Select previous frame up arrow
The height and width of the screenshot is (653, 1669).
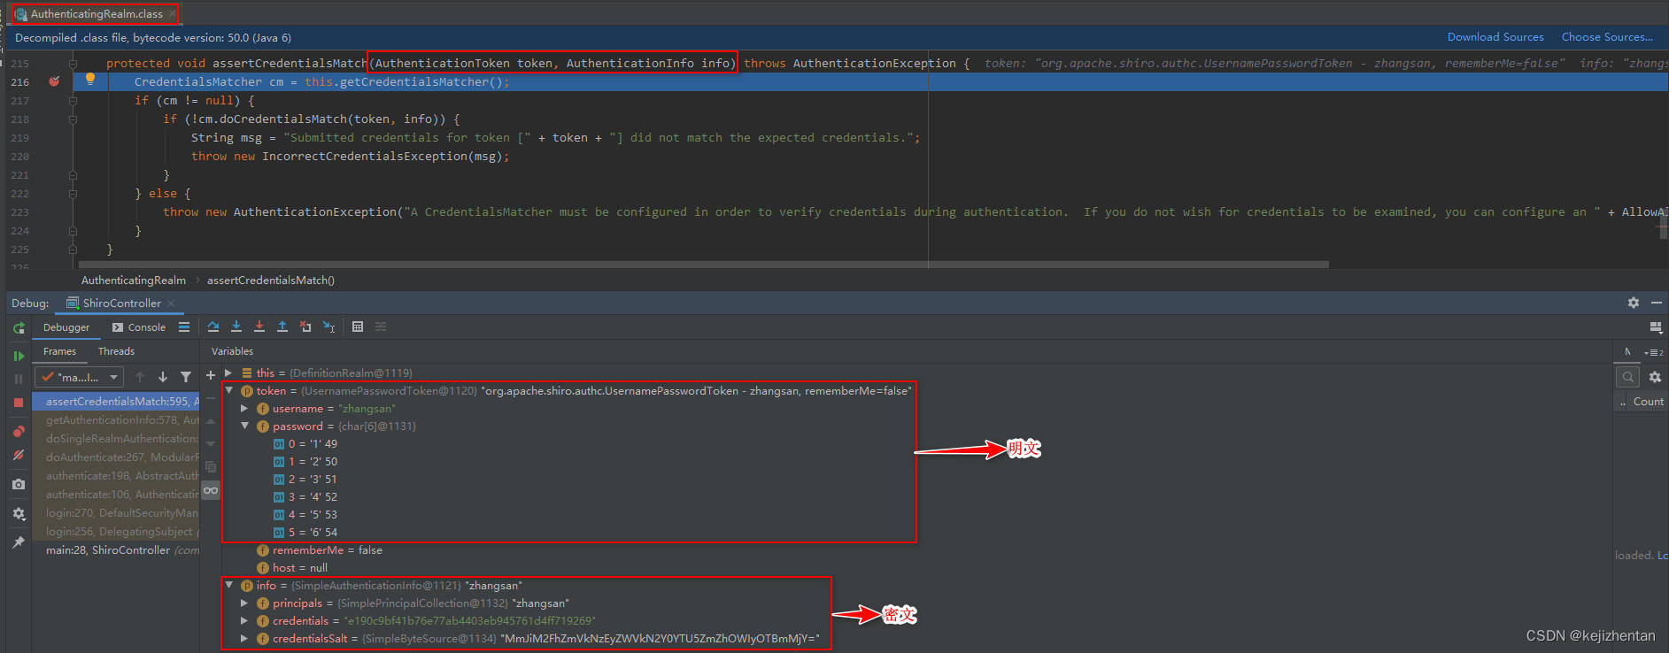[x=140, y=377]
